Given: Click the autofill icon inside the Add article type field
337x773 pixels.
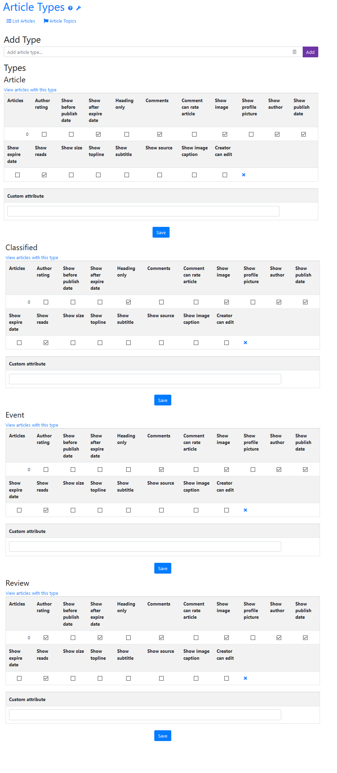Looking at the screenshot, I should click(294, 52).
